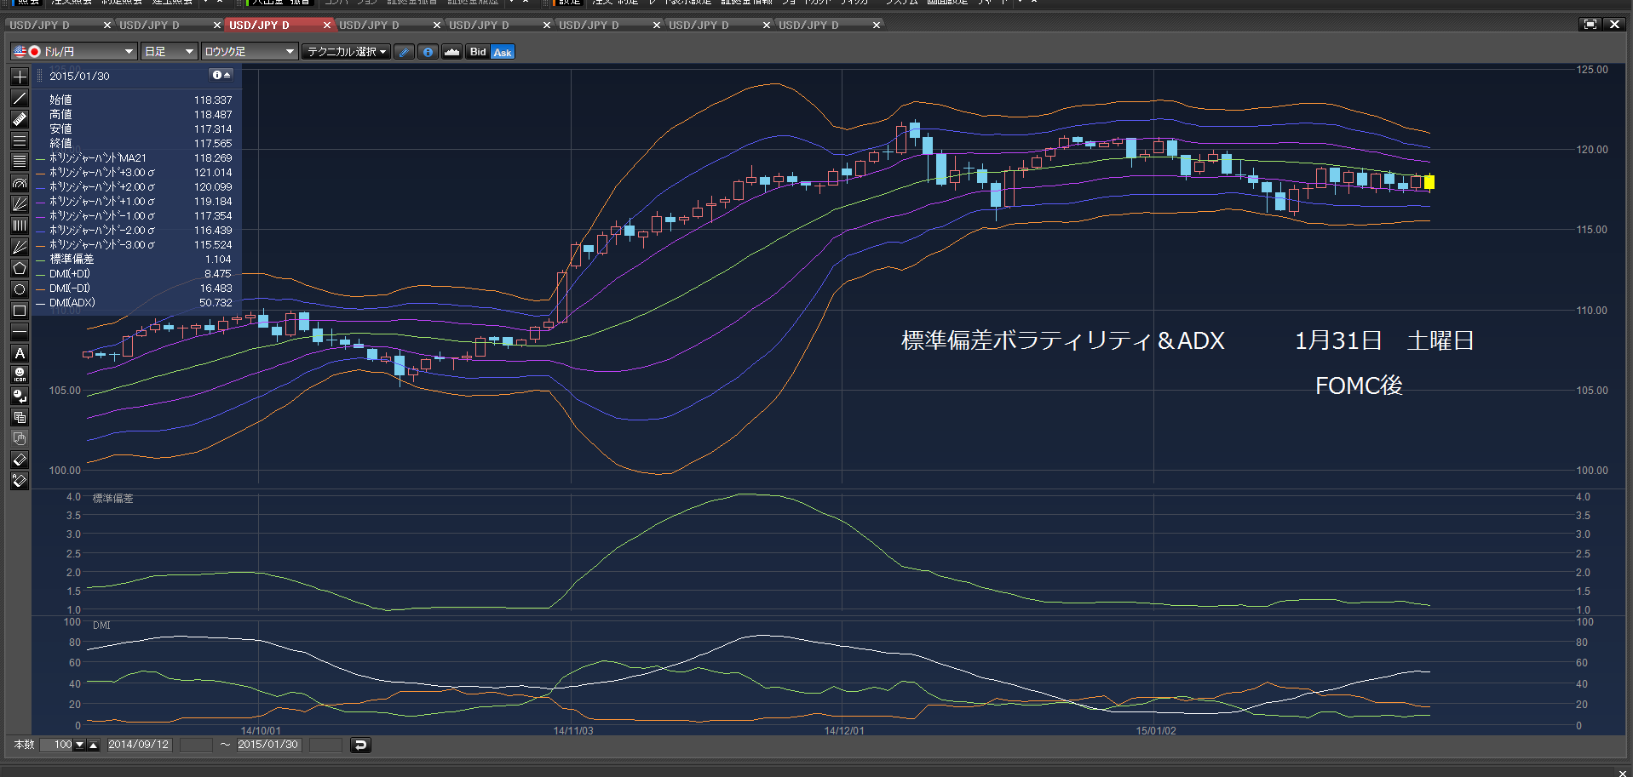Select the ruler measurement tool

20,119
